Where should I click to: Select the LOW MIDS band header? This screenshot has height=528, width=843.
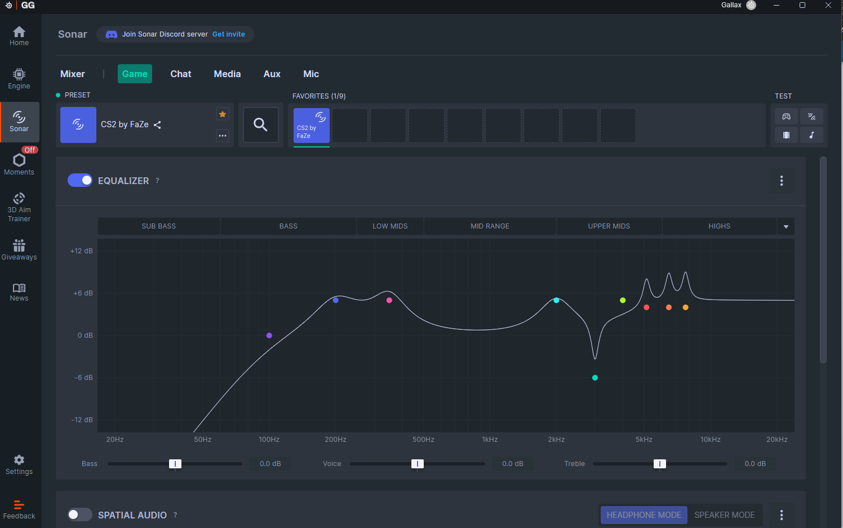[x=390, y=226]
